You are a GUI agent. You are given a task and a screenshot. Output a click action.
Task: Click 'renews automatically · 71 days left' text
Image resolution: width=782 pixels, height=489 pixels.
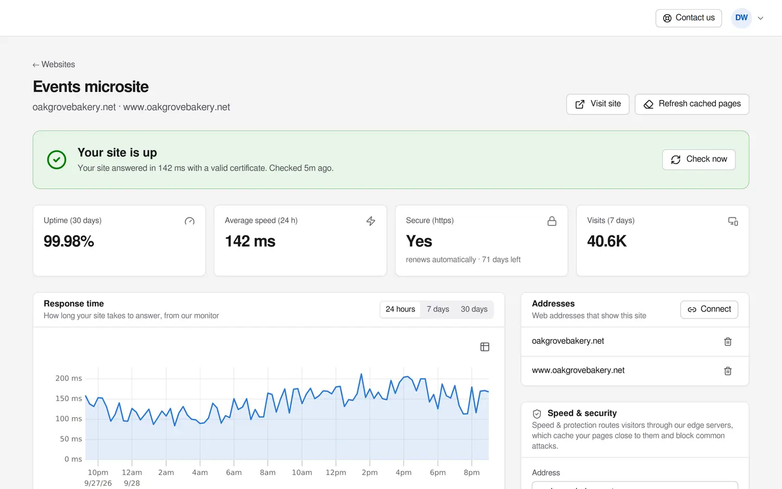[x=463, y=260]
